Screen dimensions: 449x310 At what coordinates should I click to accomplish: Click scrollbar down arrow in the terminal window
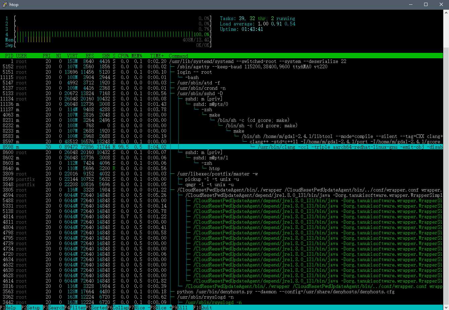pos(446,307)
